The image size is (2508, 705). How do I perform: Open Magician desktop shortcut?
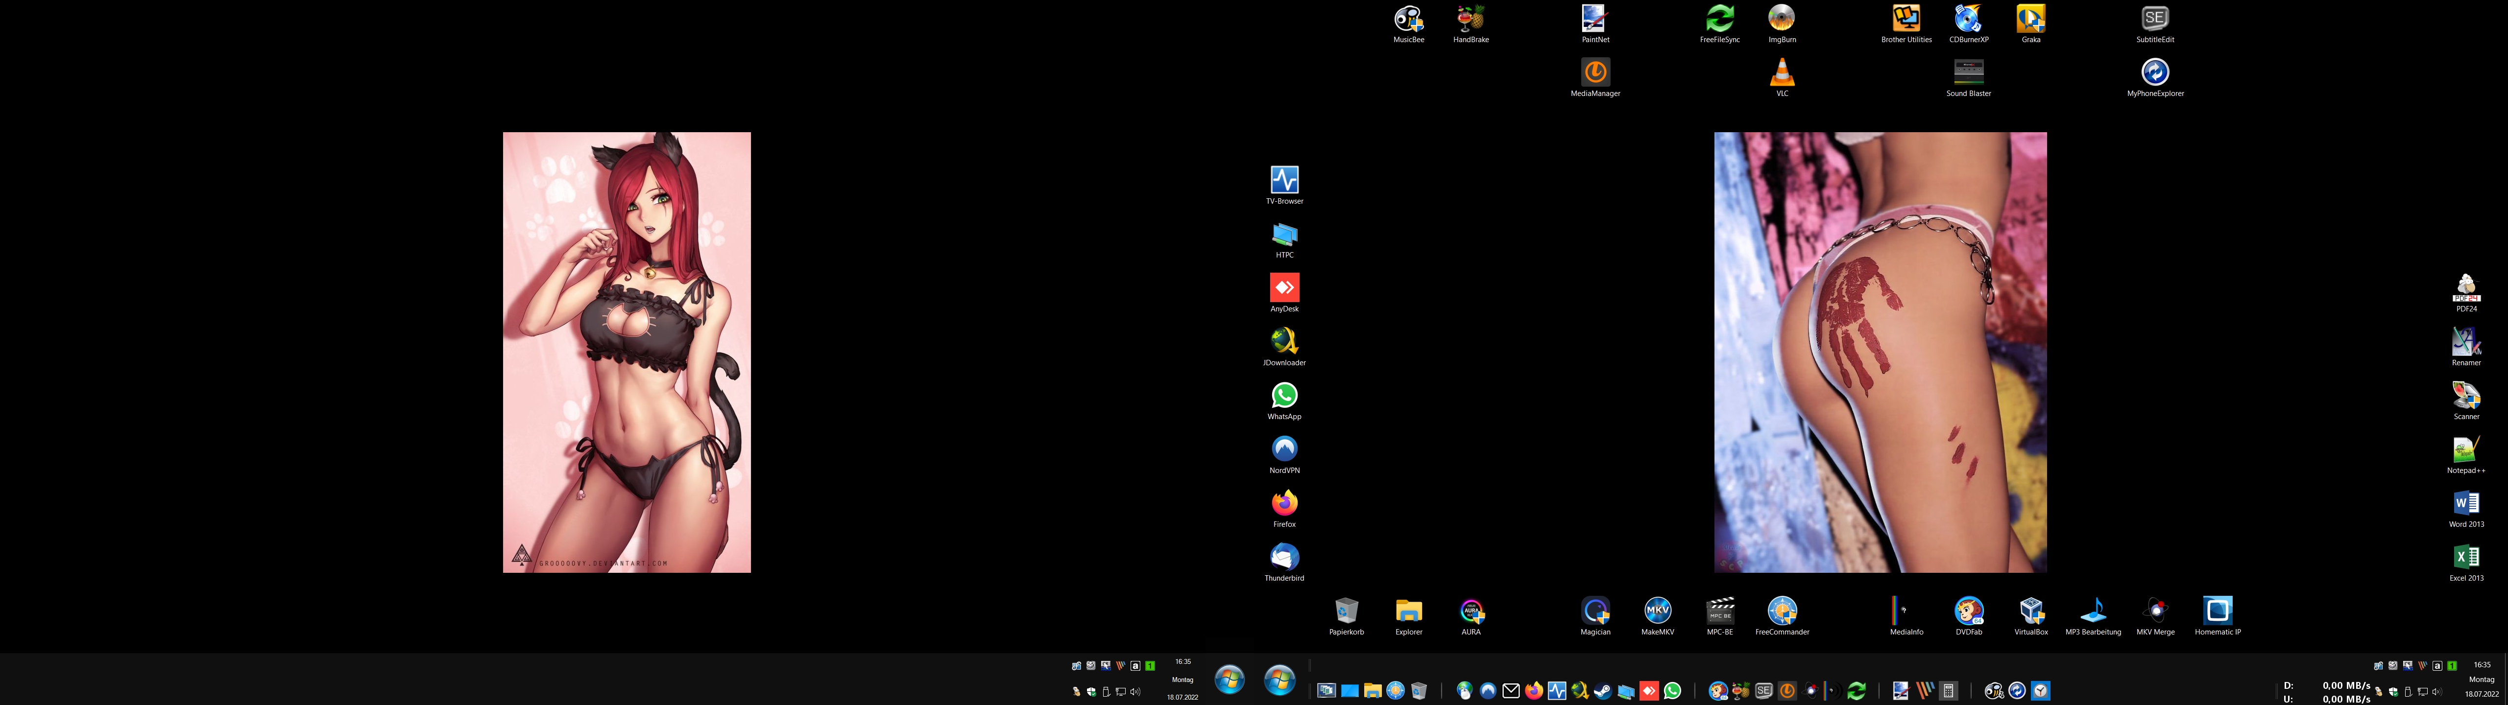[x=1595, y=616]
